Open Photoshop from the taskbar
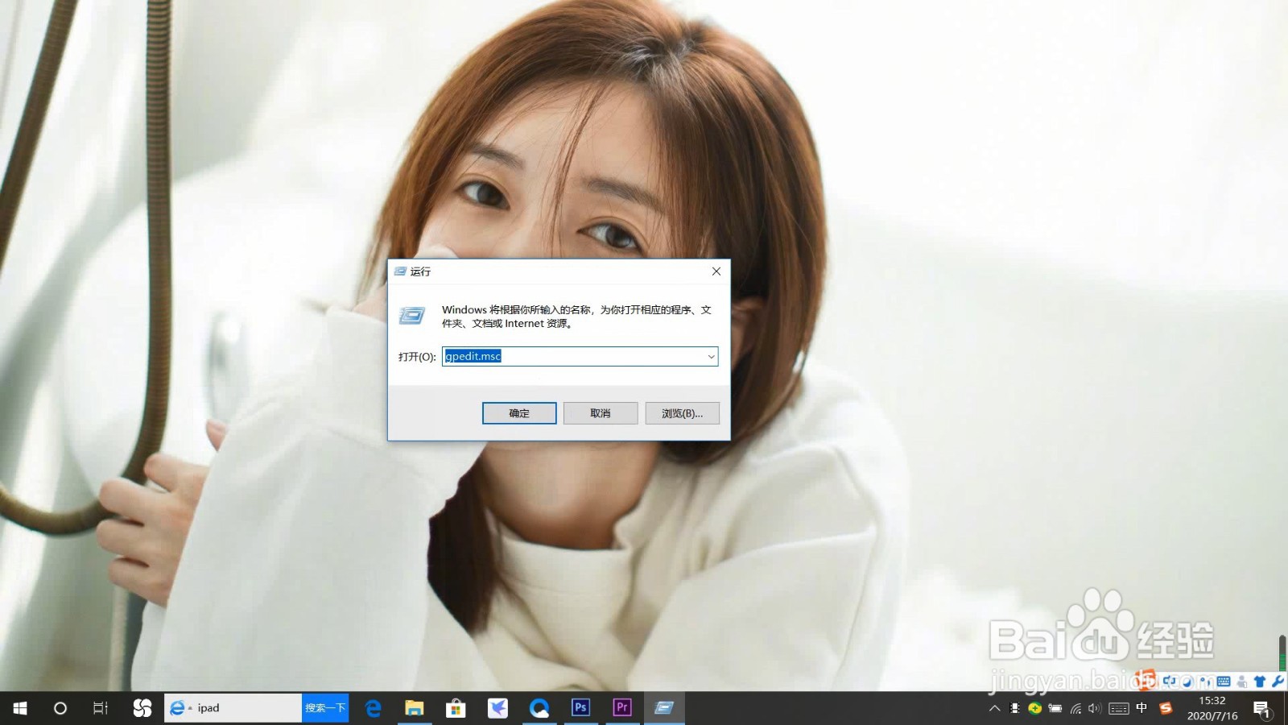 coord(580,708)
